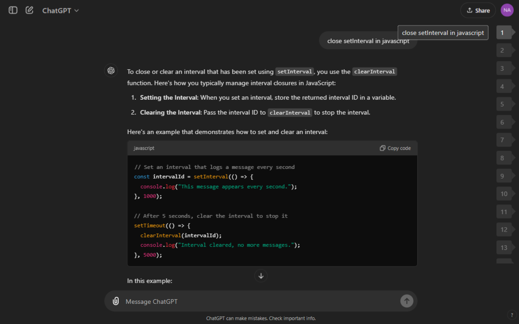Viewport: 519px width, 324px height.
Task: Open the NA profile avatar menu
Action: point(507,10)
